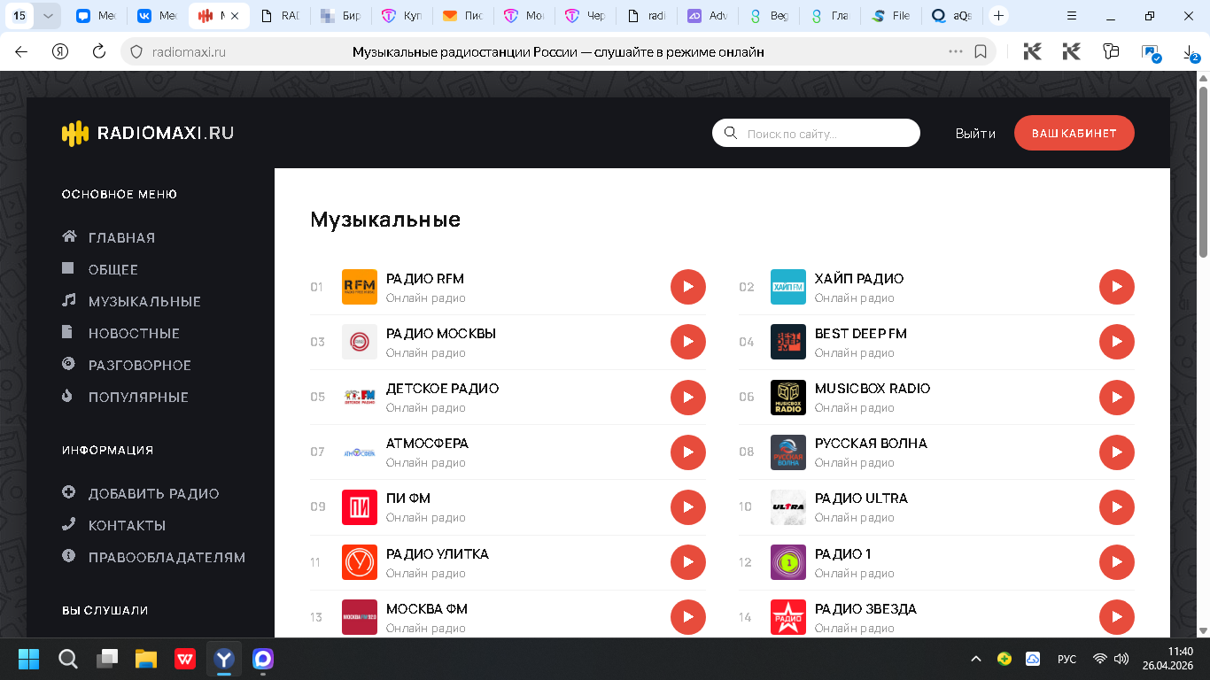Log out with the "Выйти" link
1210x680 pixels.
tap(975, 134)
